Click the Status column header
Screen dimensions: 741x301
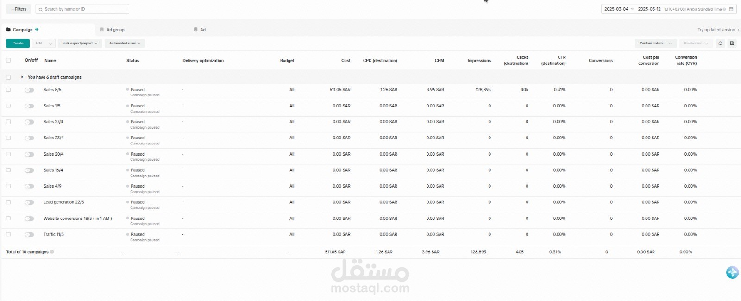click(132, 61)
